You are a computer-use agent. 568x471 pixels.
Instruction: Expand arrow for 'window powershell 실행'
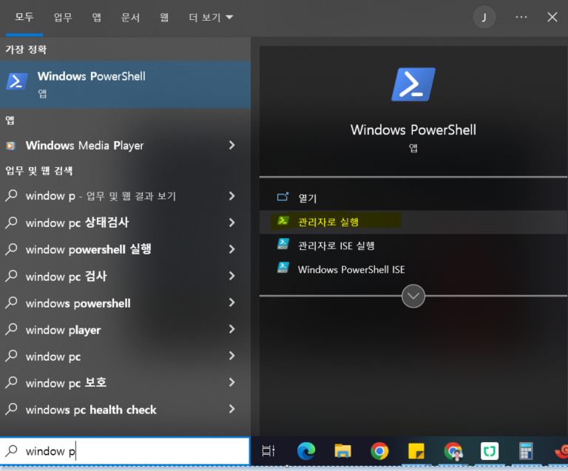point(231,249)
